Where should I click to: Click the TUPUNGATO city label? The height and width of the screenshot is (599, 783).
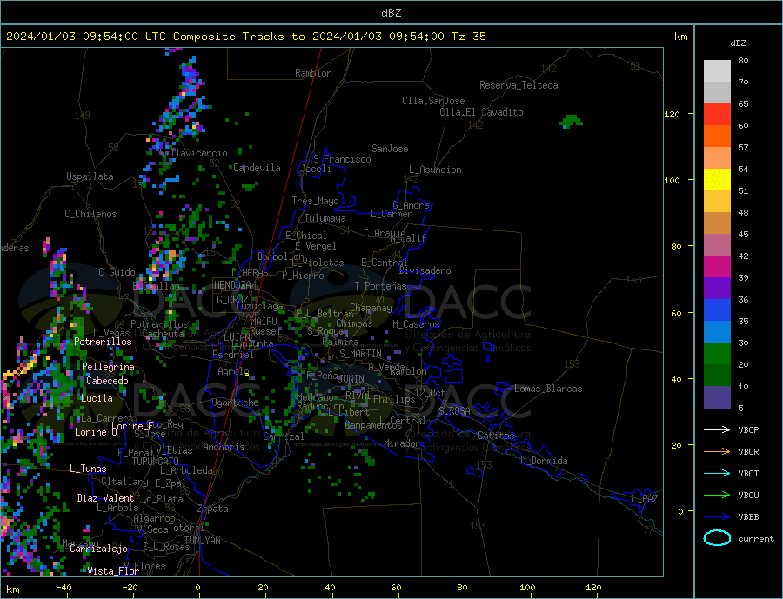[x=156, y=462]
